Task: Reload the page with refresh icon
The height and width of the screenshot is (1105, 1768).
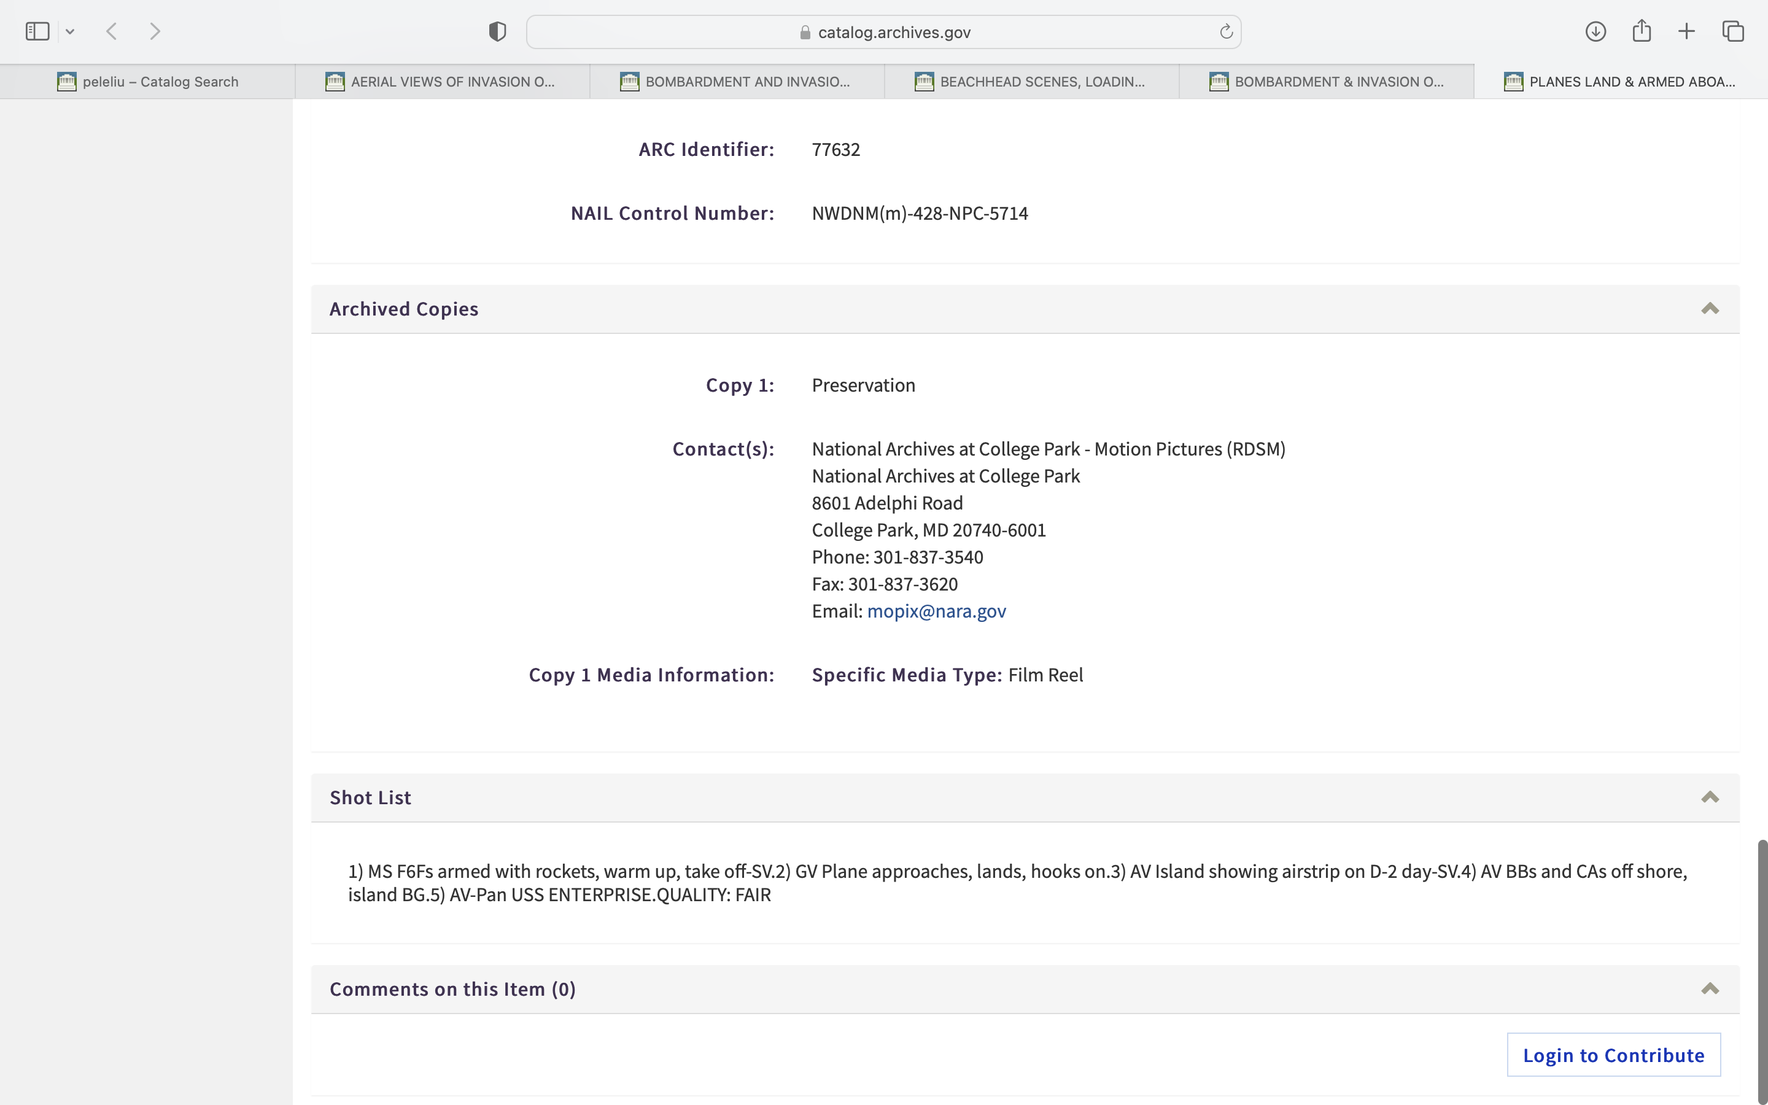Action: click(1226, 31)
